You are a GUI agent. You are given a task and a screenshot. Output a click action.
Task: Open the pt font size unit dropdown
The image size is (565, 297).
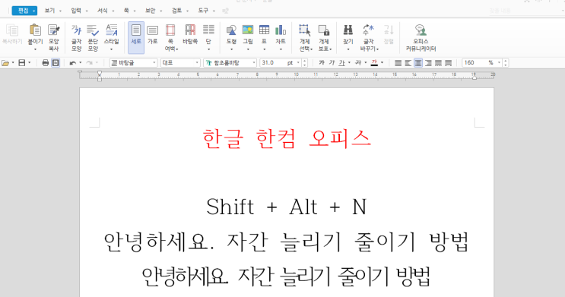point(298,62)
